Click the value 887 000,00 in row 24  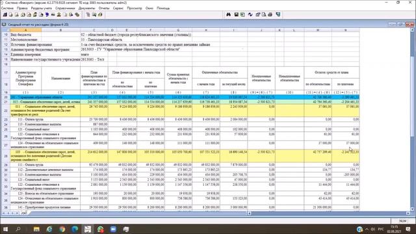click(x=100, y=124)
